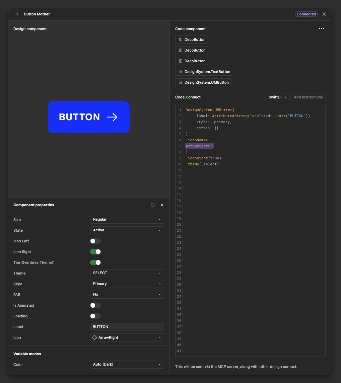Click the Swift icon on DesignSystem.UMButton chip
Image resolution: width=341 pixels, height=383 pixels.
181,83
